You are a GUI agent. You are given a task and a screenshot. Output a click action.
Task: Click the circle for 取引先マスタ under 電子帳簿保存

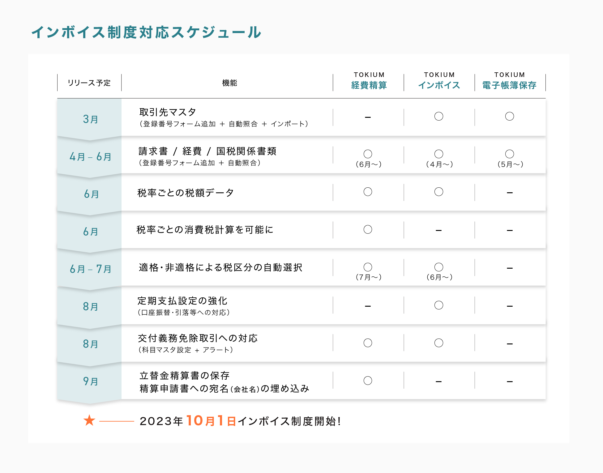point(509,116)
